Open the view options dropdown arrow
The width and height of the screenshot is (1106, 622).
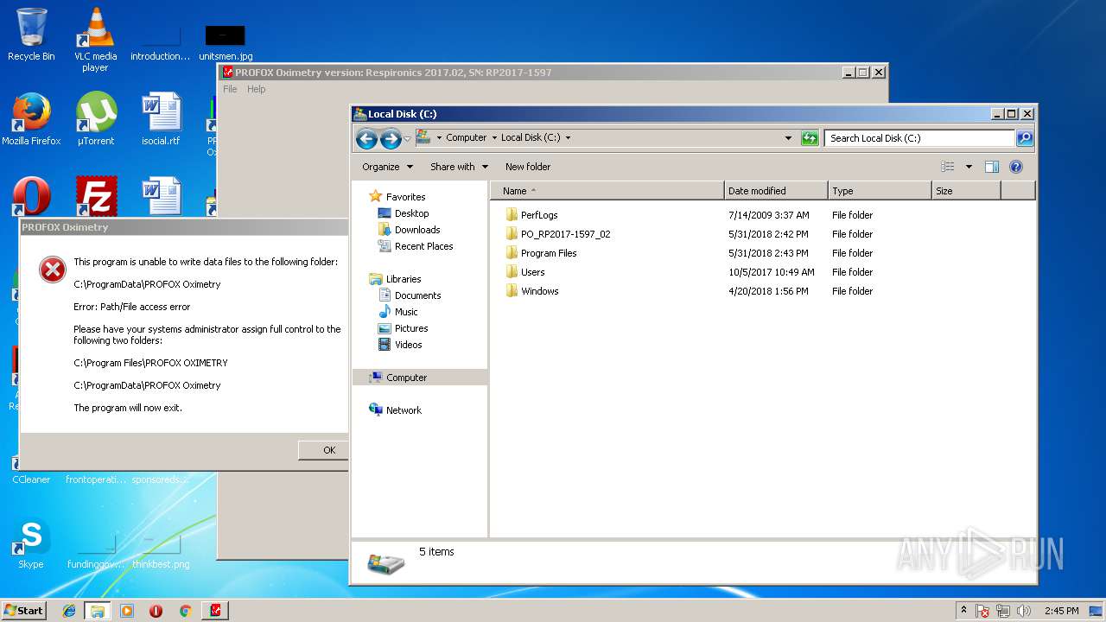[x=969, y=167]
